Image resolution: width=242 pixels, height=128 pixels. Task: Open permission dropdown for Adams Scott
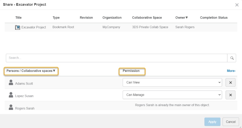(172, 82)
